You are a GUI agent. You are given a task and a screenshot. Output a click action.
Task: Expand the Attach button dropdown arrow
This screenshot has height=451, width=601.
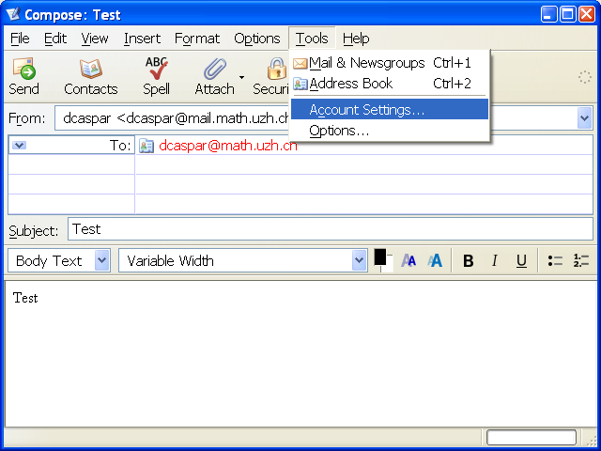point(241,77)
